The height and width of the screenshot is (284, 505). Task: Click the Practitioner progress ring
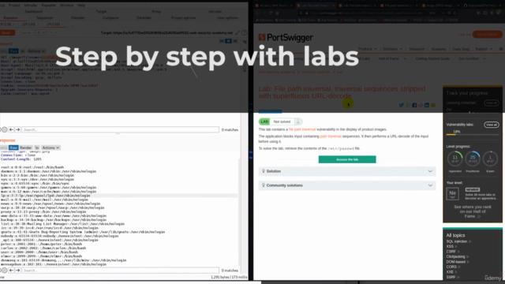pos(473,159)
